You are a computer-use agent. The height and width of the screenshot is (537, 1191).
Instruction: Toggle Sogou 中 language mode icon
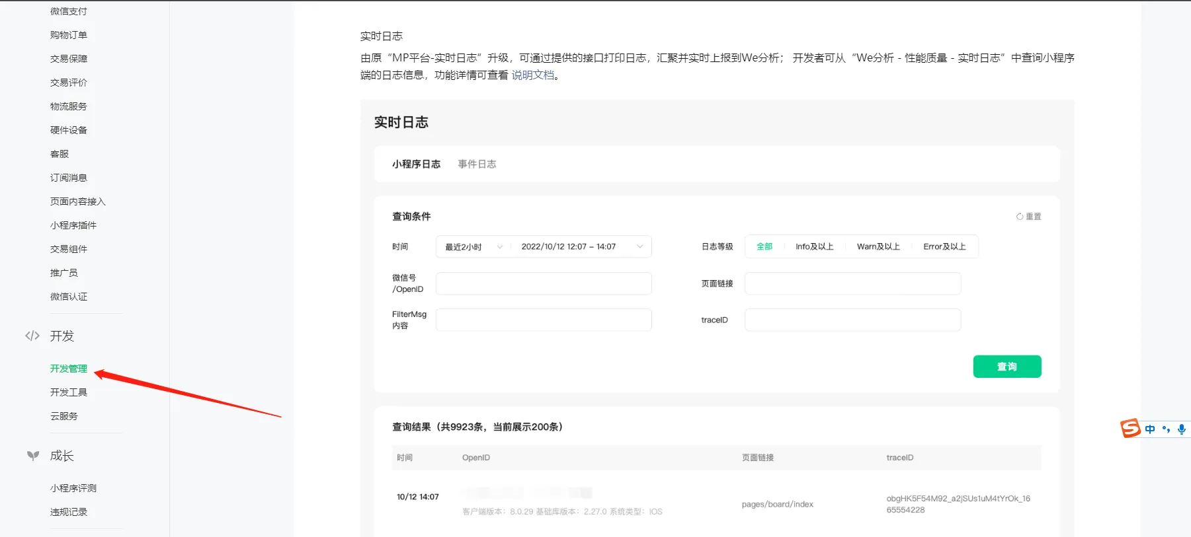(x=1150, y=429)
